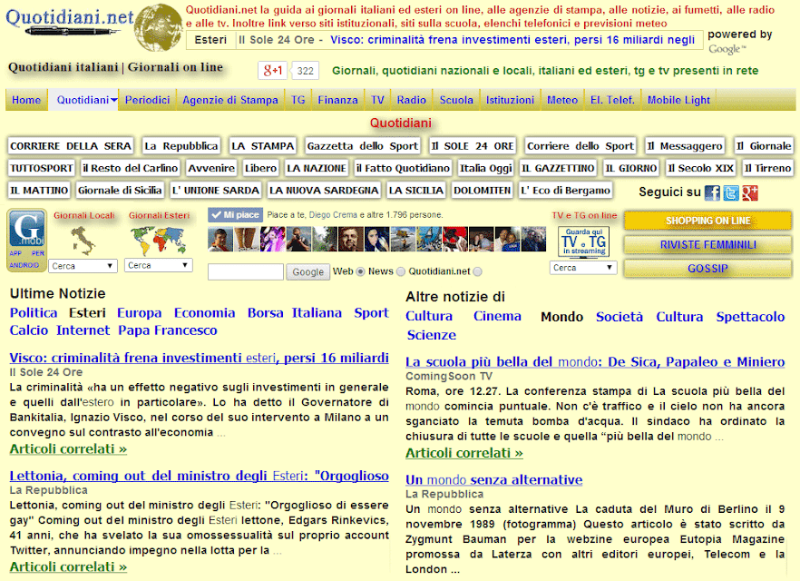The width and height of the screenshot is (800, 581).
Task: Open the TG menu item
Action: [x=298, y=100]
